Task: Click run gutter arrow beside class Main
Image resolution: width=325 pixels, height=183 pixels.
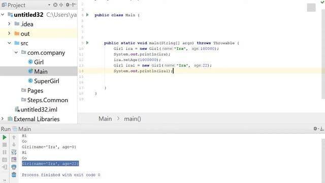Action: pyautogui.click(x=87, y=15)
